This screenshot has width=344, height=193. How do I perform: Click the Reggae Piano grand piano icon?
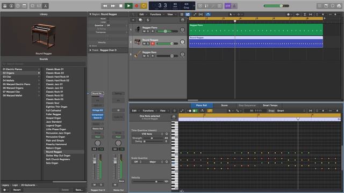[x=138, y=29]
